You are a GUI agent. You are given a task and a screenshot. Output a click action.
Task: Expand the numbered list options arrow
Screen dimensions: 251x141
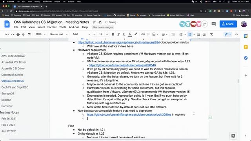pyautogui.click(x=185, y=34)
